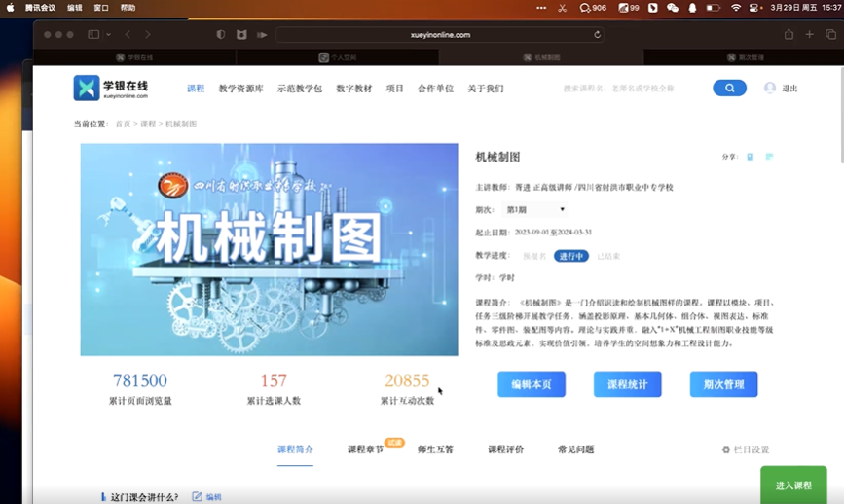Click the 学银在线 site logo
This screenshot has height=504, width=844.
[111, 88]
